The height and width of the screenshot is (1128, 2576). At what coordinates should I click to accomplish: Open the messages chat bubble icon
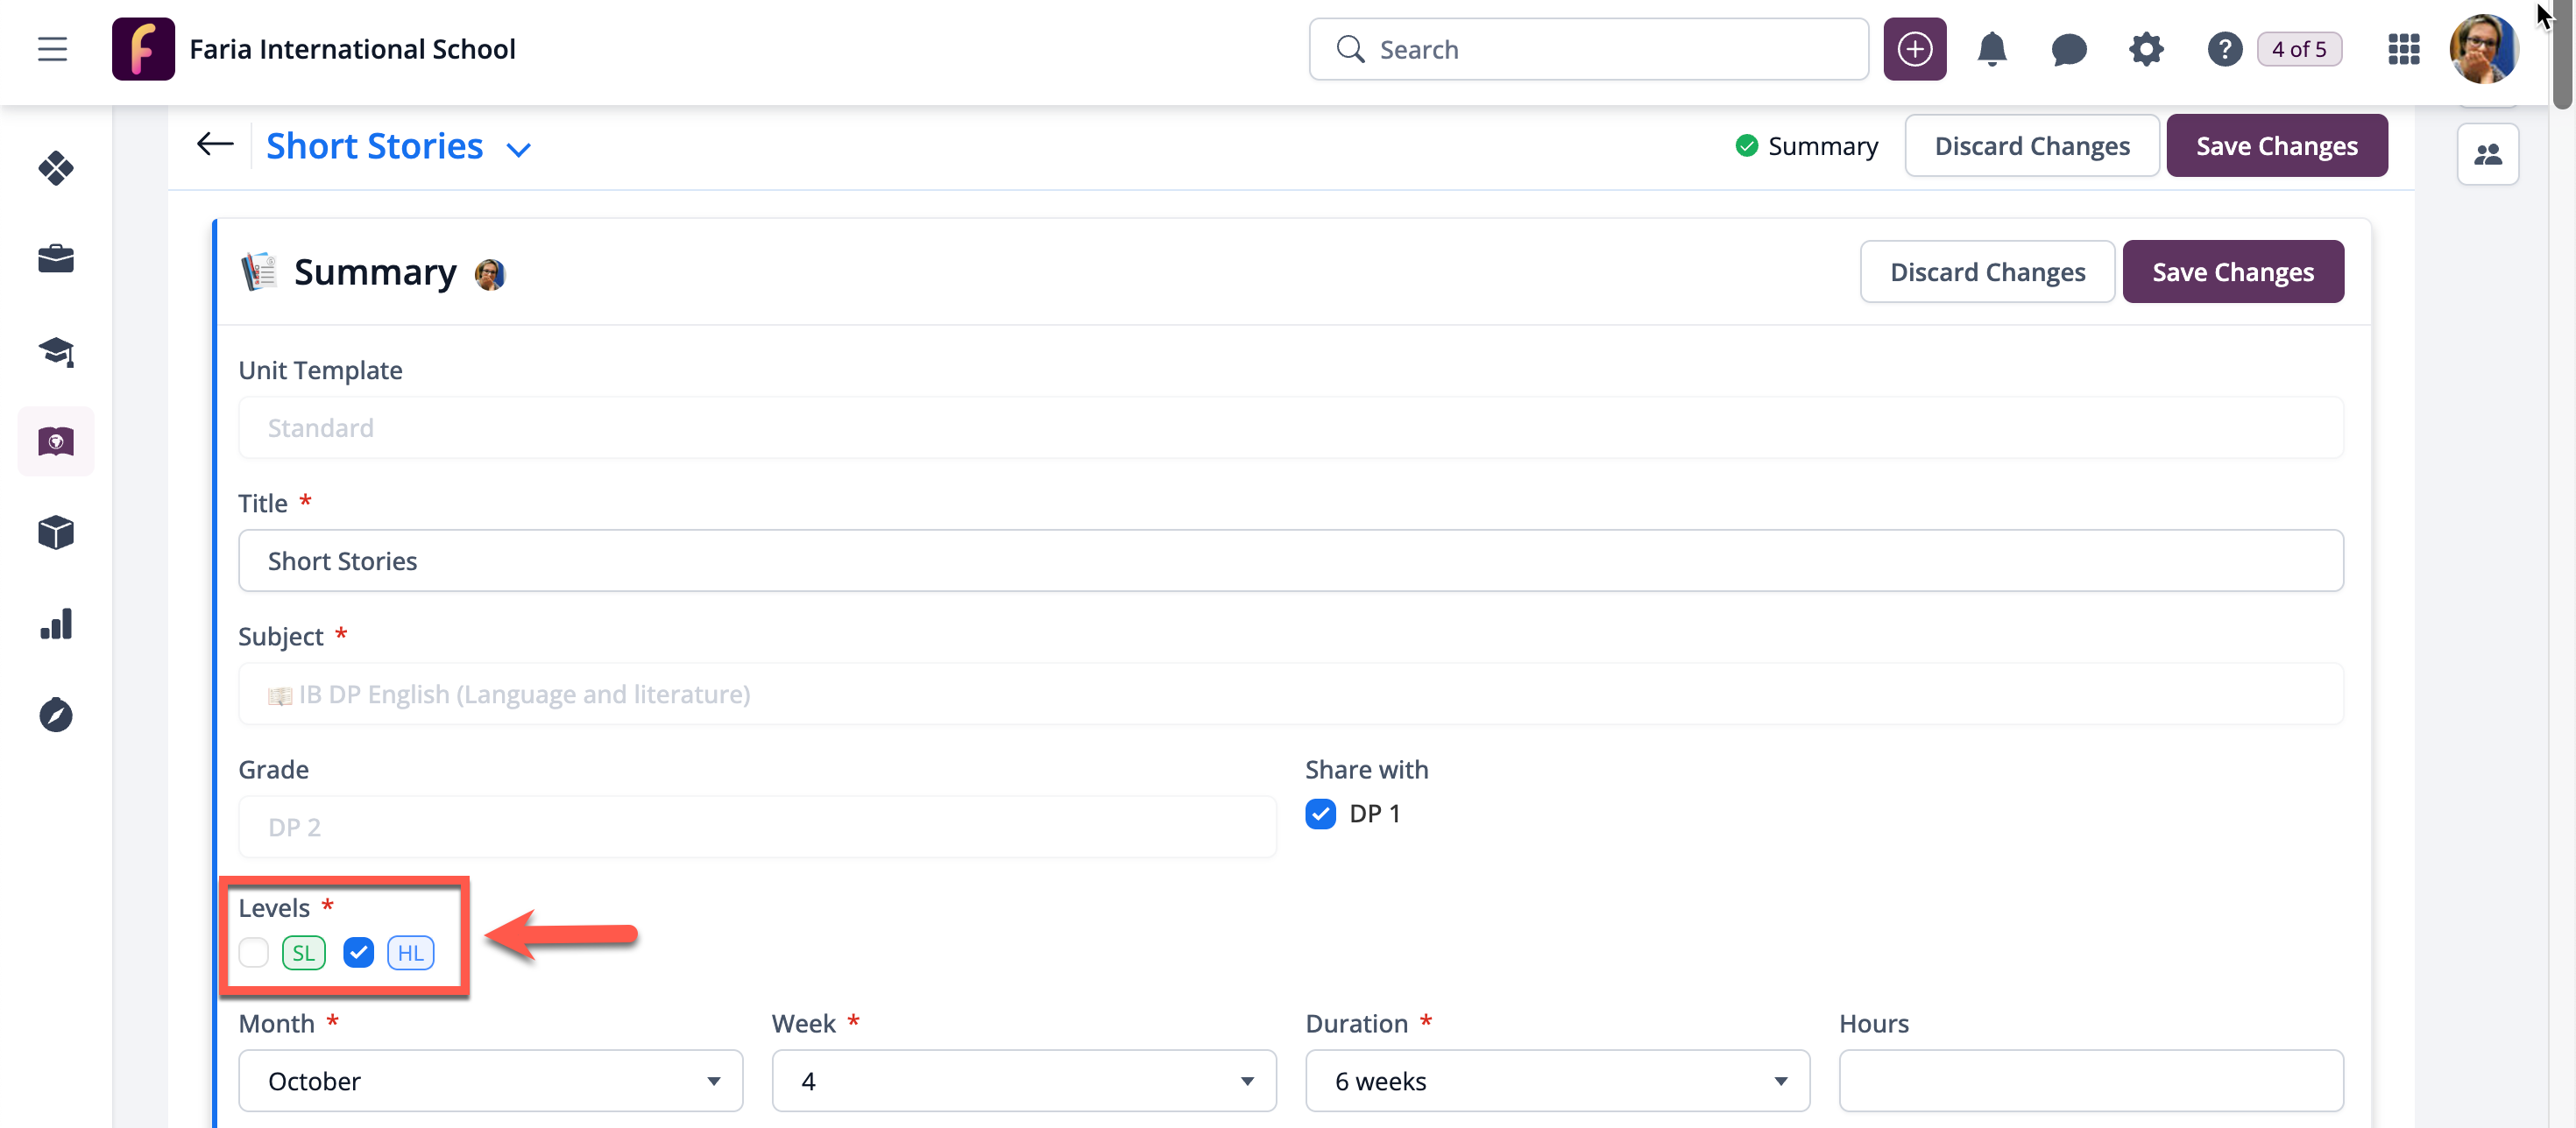2068,49
